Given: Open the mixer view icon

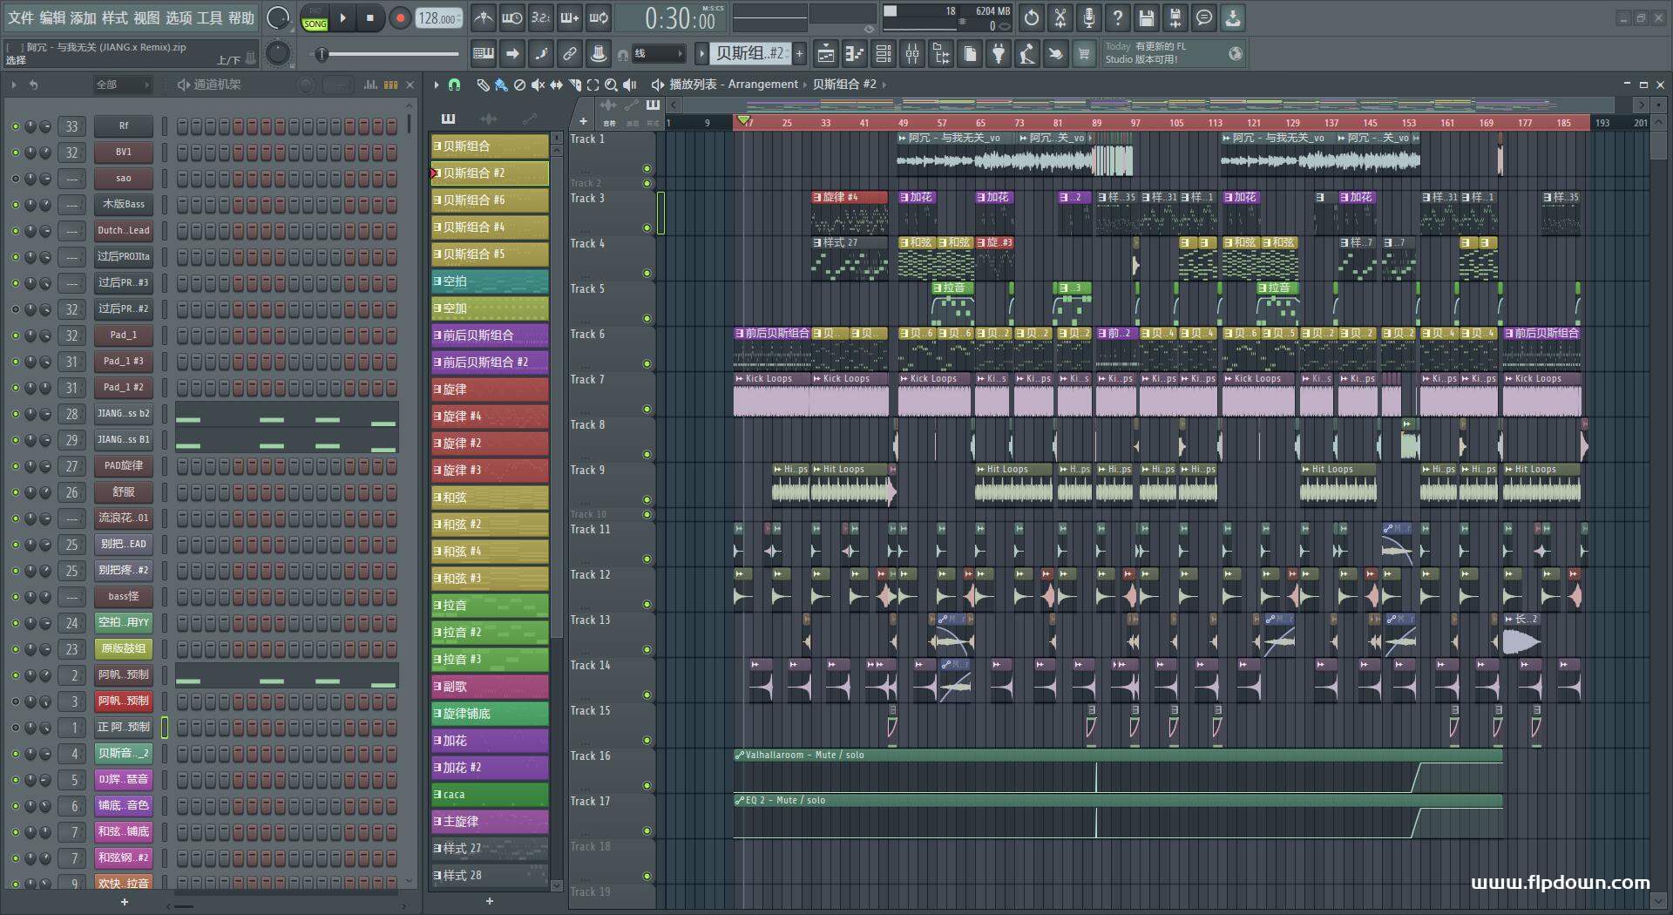Looking at the screenshot, I should [x=912, y=54].
